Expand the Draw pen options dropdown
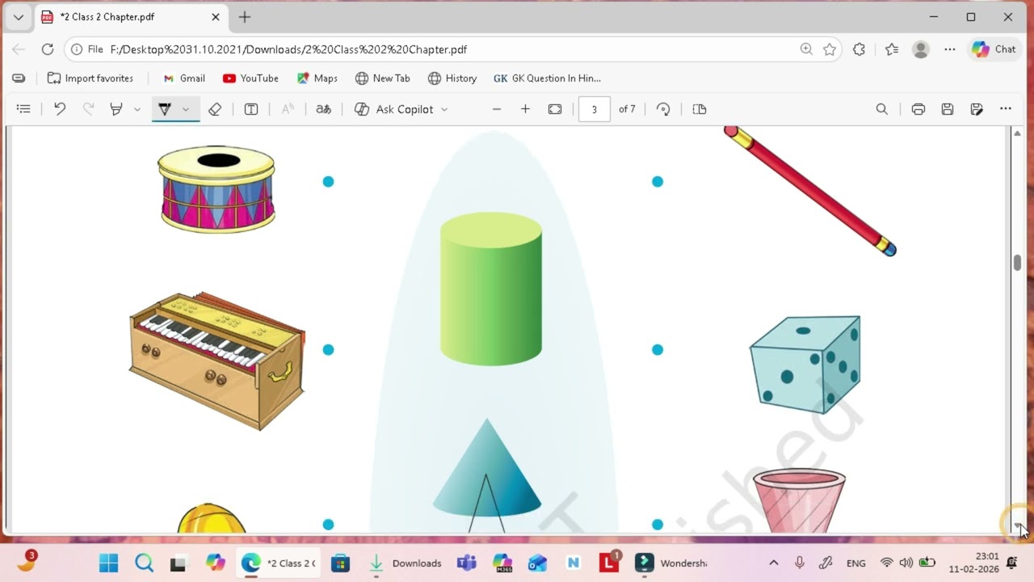This screenshot has width=1034, height=582. pos(186,109)
